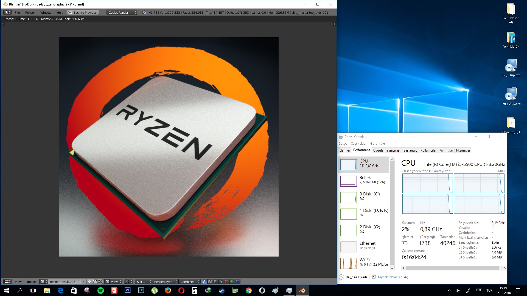527x296 pixels.
Task: Open the Image menu in the image editor
Action: pyautogui.click(x=31, y=282)
